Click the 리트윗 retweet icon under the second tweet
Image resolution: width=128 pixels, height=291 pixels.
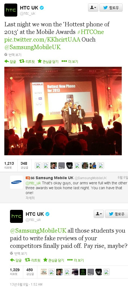pos(28,260)
